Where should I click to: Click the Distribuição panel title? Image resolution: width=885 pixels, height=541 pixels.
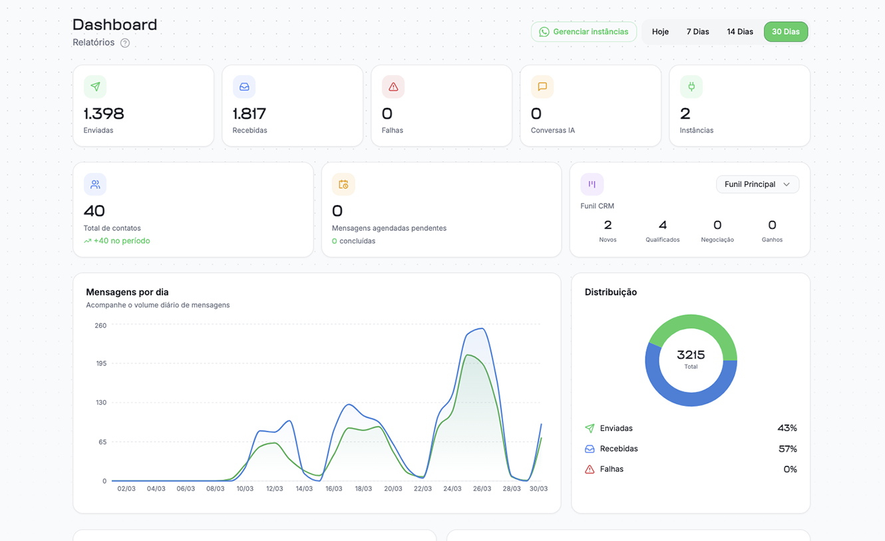pos(611,292)
